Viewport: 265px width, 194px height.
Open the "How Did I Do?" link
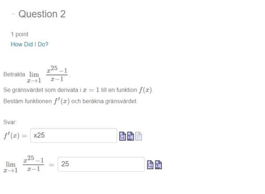29,44
